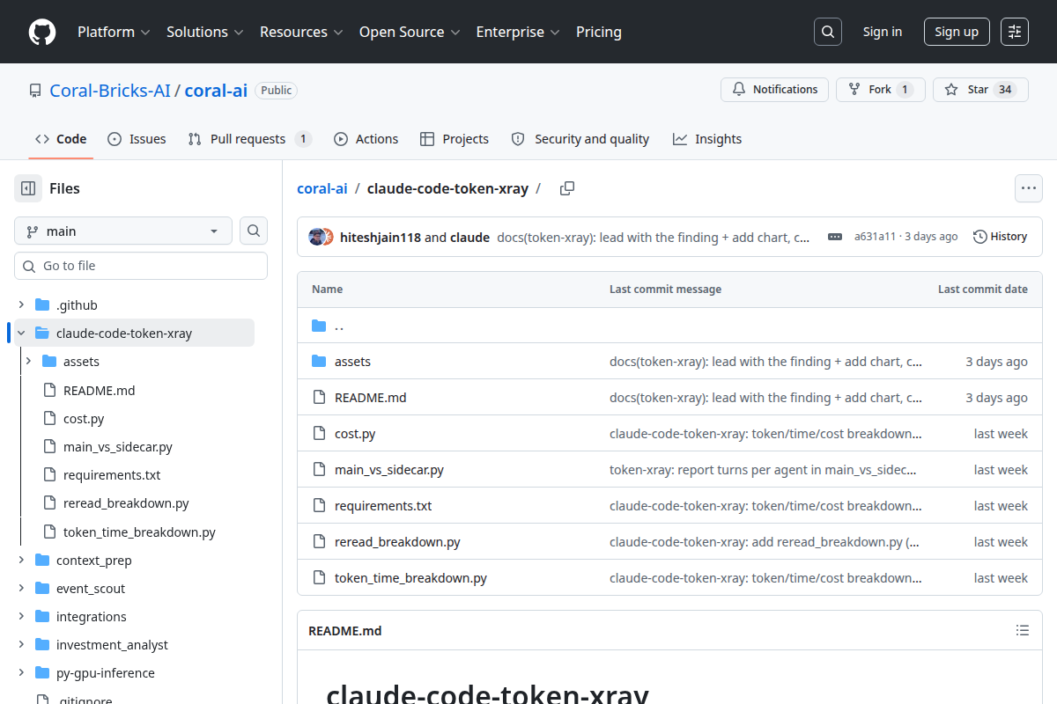Switch to the Pull requests tab
Screen dimensions: 1057x704
click(249, 139)
